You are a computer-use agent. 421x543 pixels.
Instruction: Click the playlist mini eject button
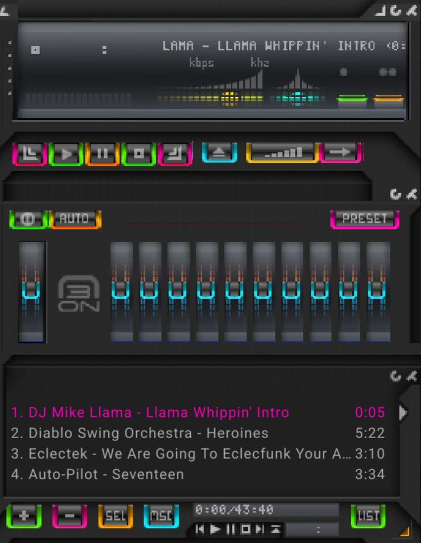click(276, 529)
